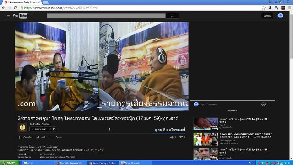Click the video title starting with 24รายการ
The height and width of the screenshot is (165, 293).
point(98,118)
